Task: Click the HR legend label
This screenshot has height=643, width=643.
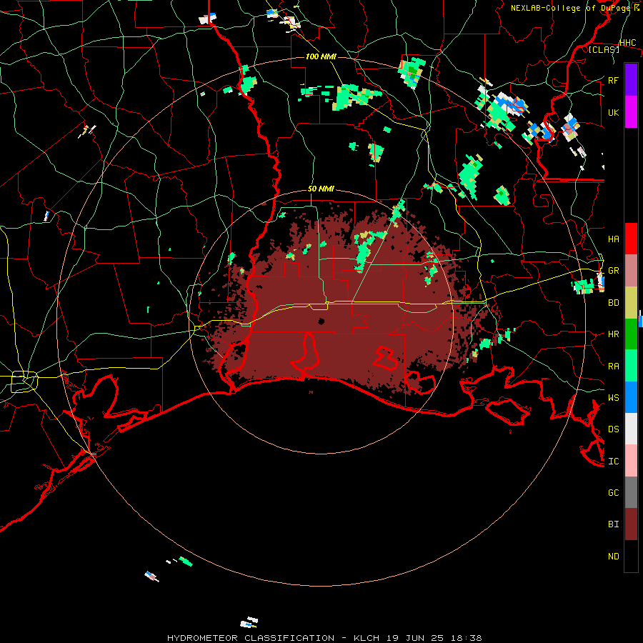Action: pos(613,334)
